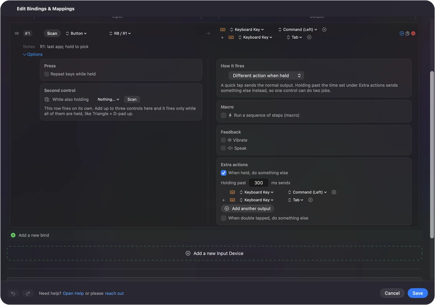Open the Button input type dropdown

pos(76,33)
